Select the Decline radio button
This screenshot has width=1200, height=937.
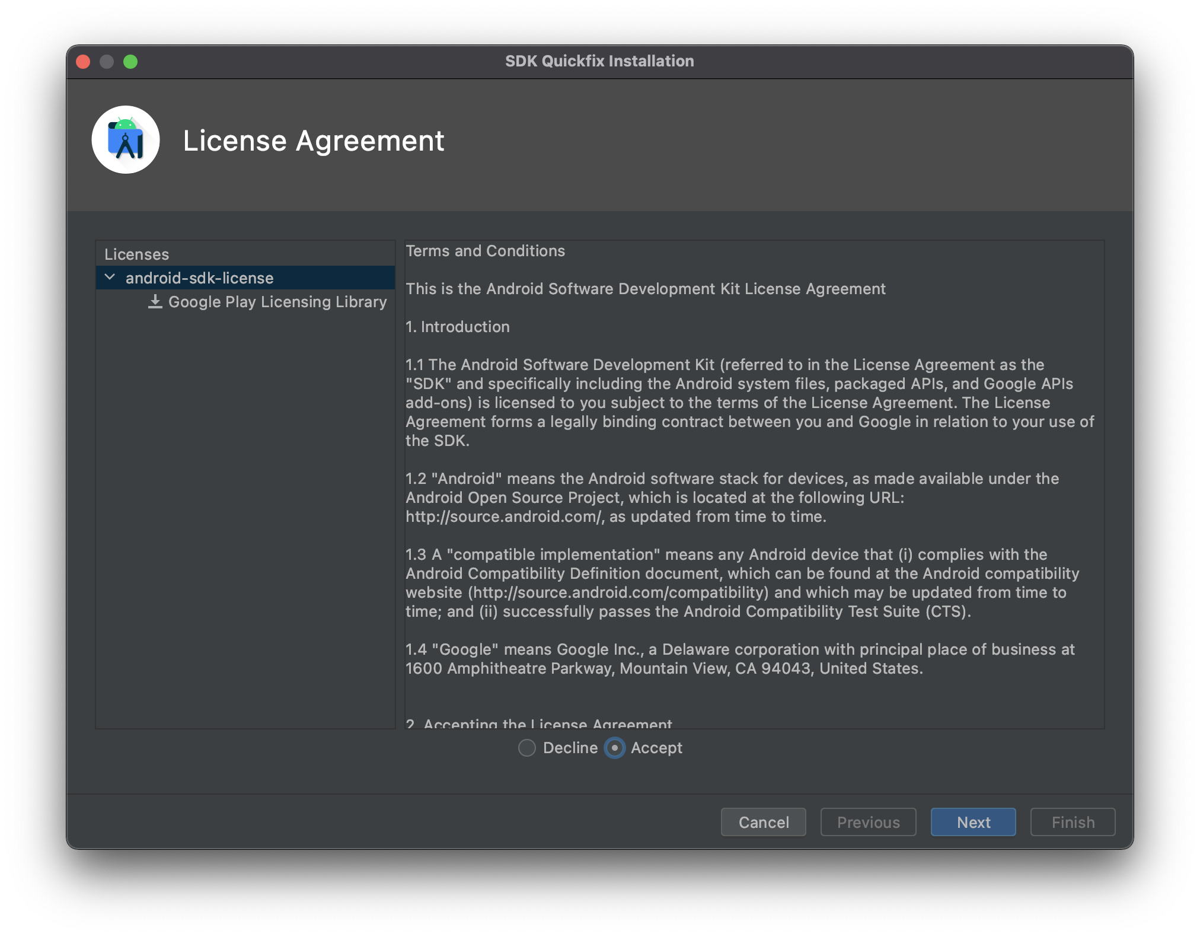pos(526,748)
